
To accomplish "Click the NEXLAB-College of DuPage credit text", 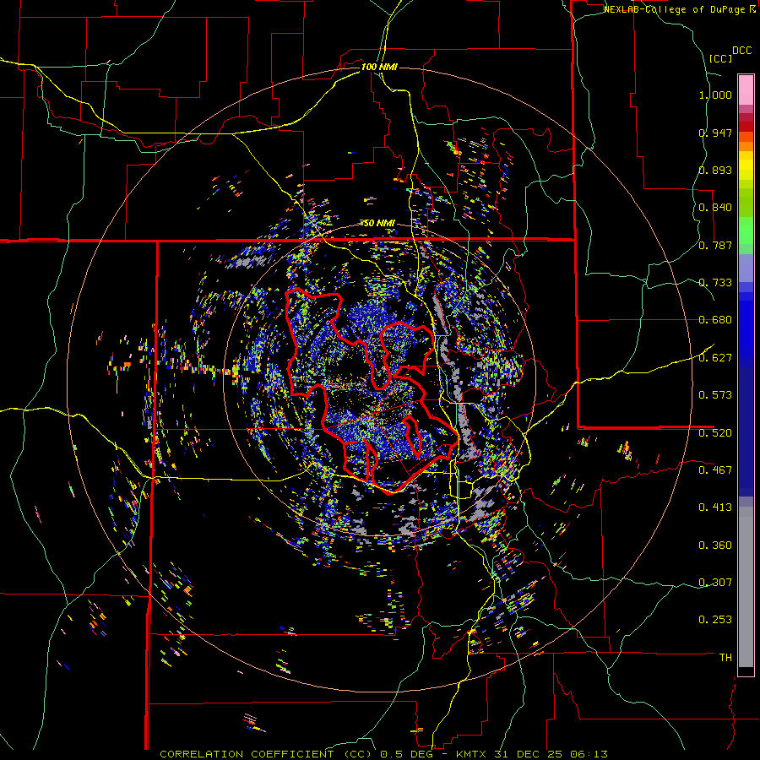I will pos(674,9).
